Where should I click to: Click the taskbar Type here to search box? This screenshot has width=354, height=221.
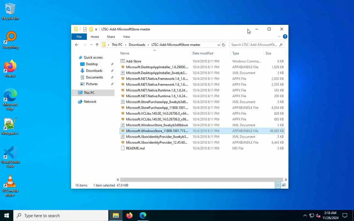61,215
